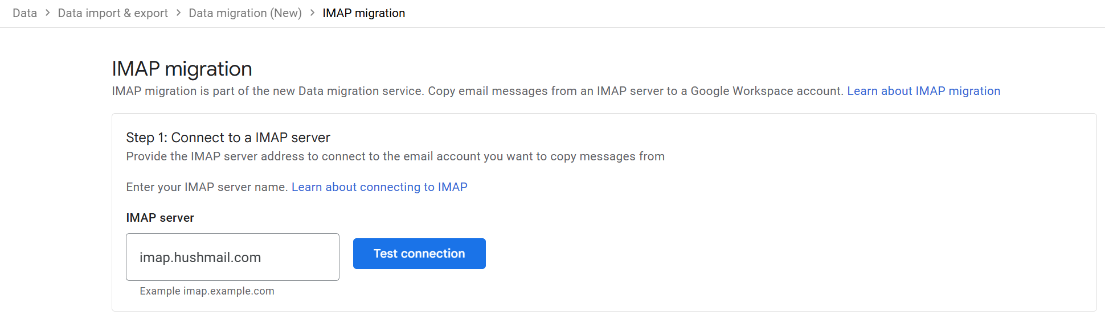Click the 'Provide the IMAP server address' description
Viewport: 1105px width, 315px height.
pyautogui.click(x=395, y=156)
